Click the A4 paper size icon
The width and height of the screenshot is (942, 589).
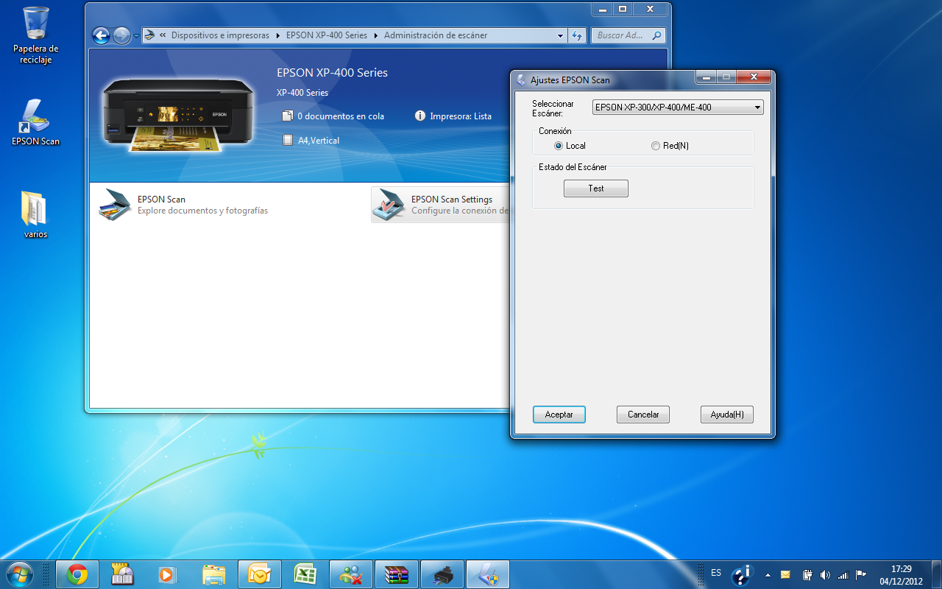point(288,140)
